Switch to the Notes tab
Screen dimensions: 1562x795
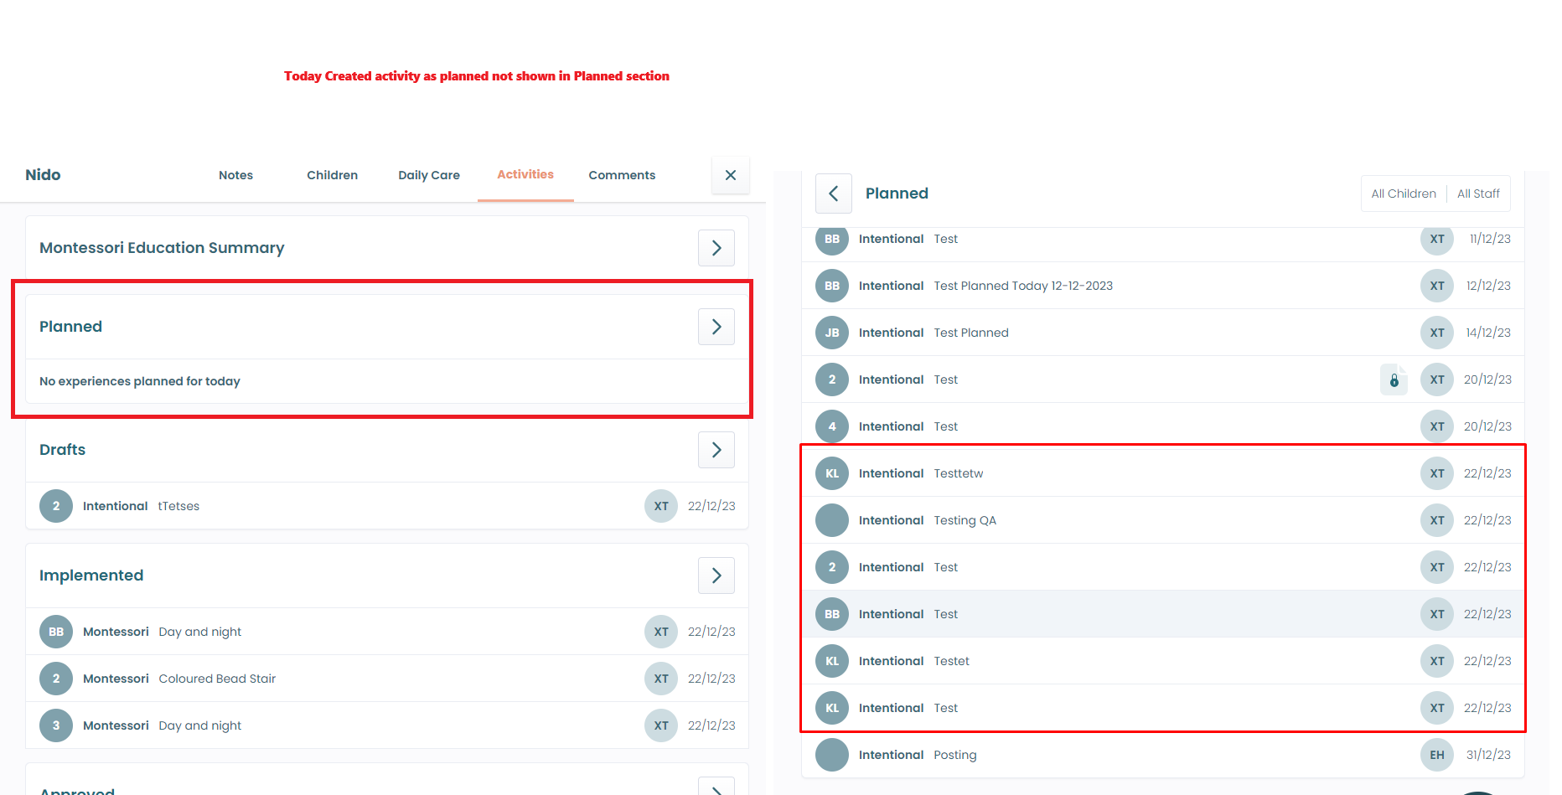(x=235, y=175)
